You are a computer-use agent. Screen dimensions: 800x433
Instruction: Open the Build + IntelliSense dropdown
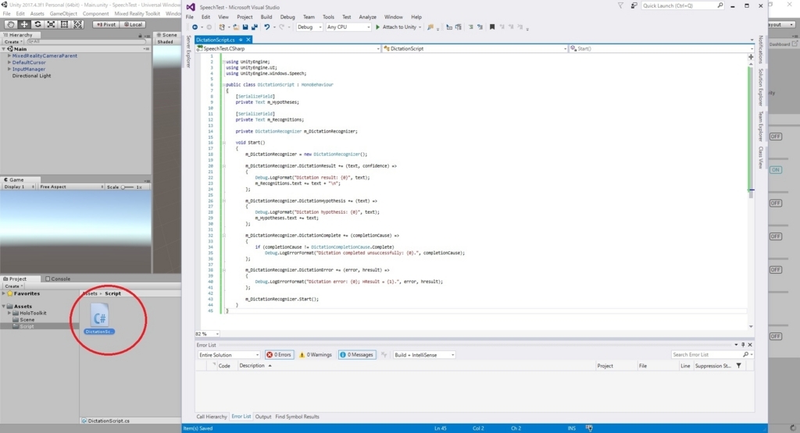pyautogui.click(x=424, y=354)
